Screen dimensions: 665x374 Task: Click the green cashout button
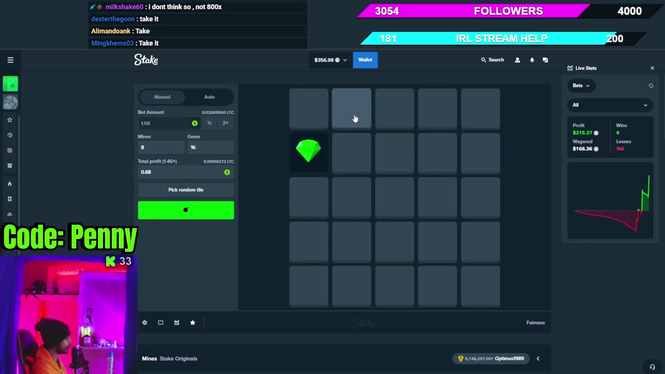[x=185, y=210]
